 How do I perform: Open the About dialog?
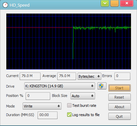pos(119,107)
